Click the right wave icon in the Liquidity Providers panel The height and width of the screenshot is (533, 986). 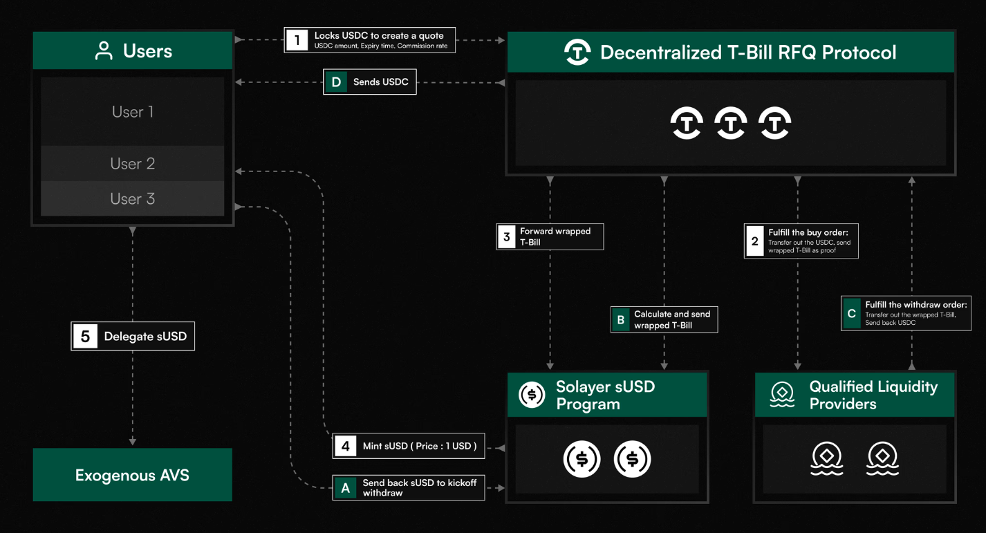coord(883,458)
